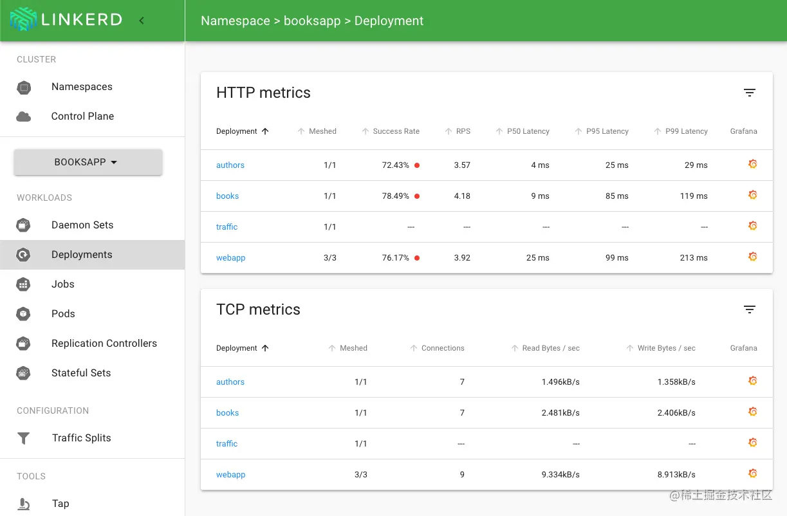Open Grafana for traffic TCP metrics row
The height and width of the screenshot is (516, 787).
click(x=752, y=443)
